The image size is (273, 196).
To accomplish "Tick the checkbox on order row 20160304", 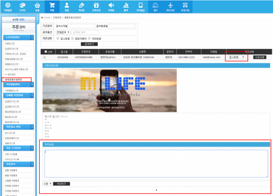I will (x=45, y=57).
